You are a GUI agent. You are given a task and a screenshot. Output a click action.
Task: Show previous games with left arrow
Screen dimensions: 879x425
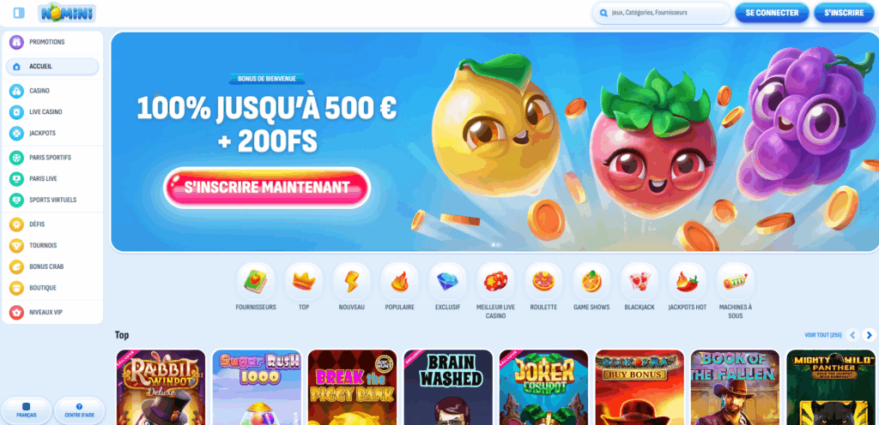pos(853,335)
